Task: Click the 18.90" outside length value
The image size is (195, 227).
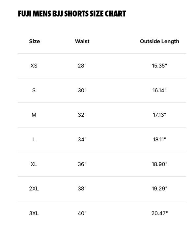Action: 159,164
